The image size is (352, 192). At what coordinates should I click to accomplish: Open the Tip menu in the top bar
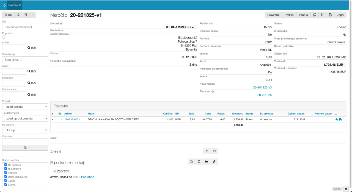tap(3, 5)
